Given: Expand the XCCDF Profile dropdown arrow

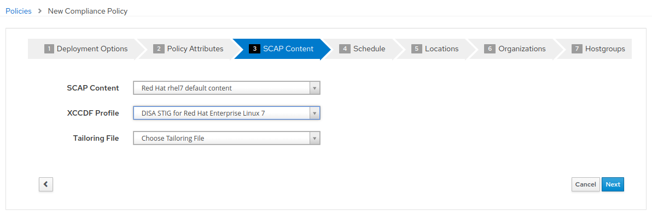Looking at the screenshot, I should 315,113.
